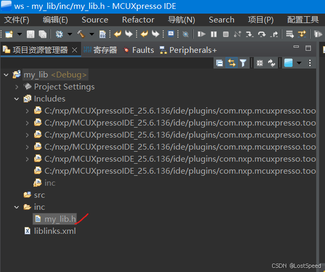Collapse the Includes node

pos(17,99)
